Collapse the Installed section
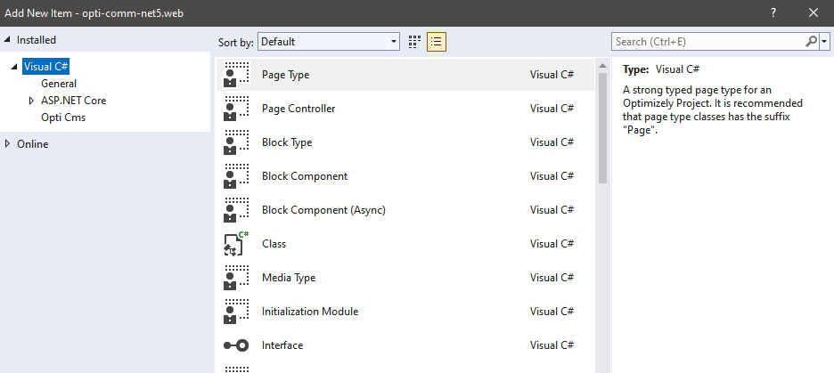Viewport: 834px width, 373px height. 7,40
